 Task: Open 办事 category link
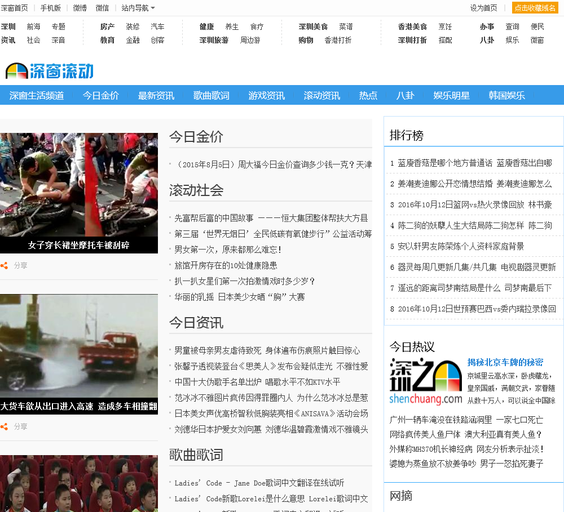[487, 26]
